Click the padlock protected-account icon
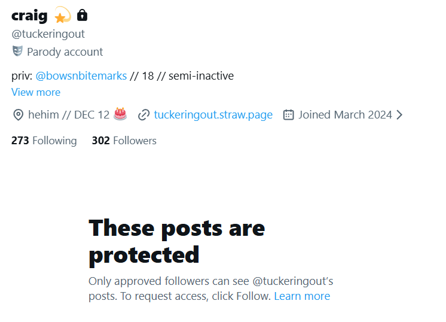Viewport: 446px width, 322px height. tap(83, 15)
